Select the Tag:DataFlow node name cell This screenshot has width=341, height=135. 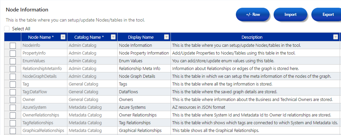44,92
